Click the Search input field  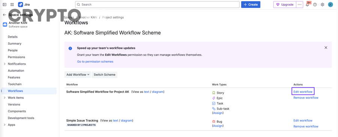pyautogui.click(x=157, y=5)
